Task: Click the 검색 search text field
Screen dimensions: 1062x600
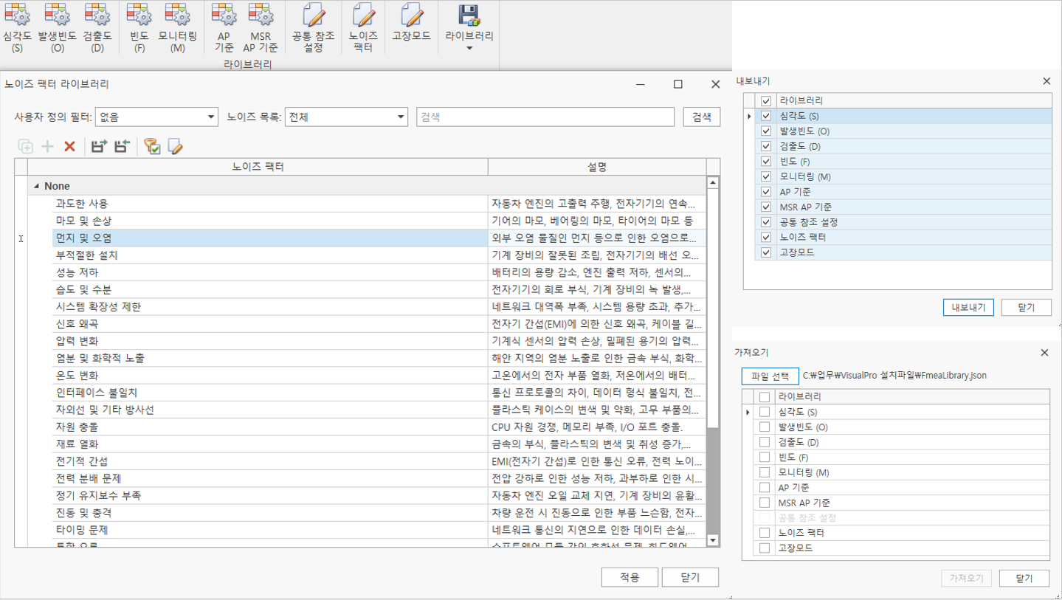Action: tap(545, 117)
